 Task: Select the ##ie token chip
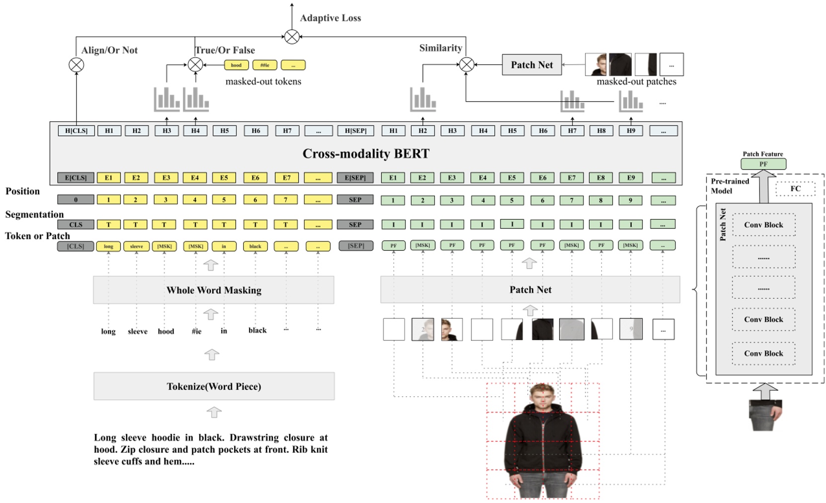coord(264,65)
